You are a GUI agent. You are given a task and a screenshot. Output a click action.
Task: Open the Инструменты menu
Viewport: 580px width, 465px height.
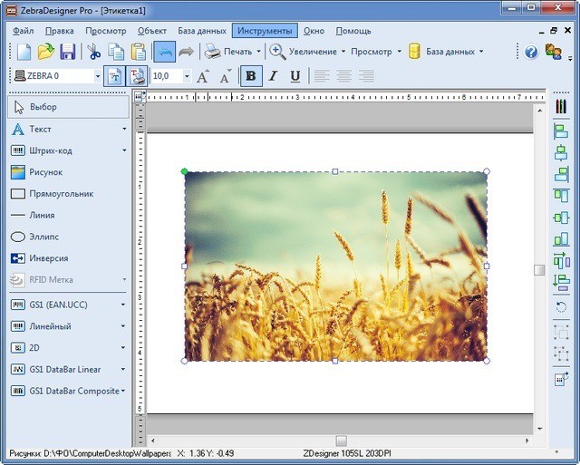(265, 31)
